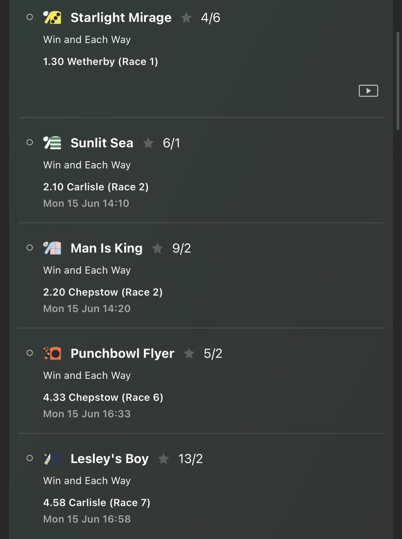This screenshot has width=402, height=539.
Task: Star the Man Is King selection
Action: click(x=157, y=248)
